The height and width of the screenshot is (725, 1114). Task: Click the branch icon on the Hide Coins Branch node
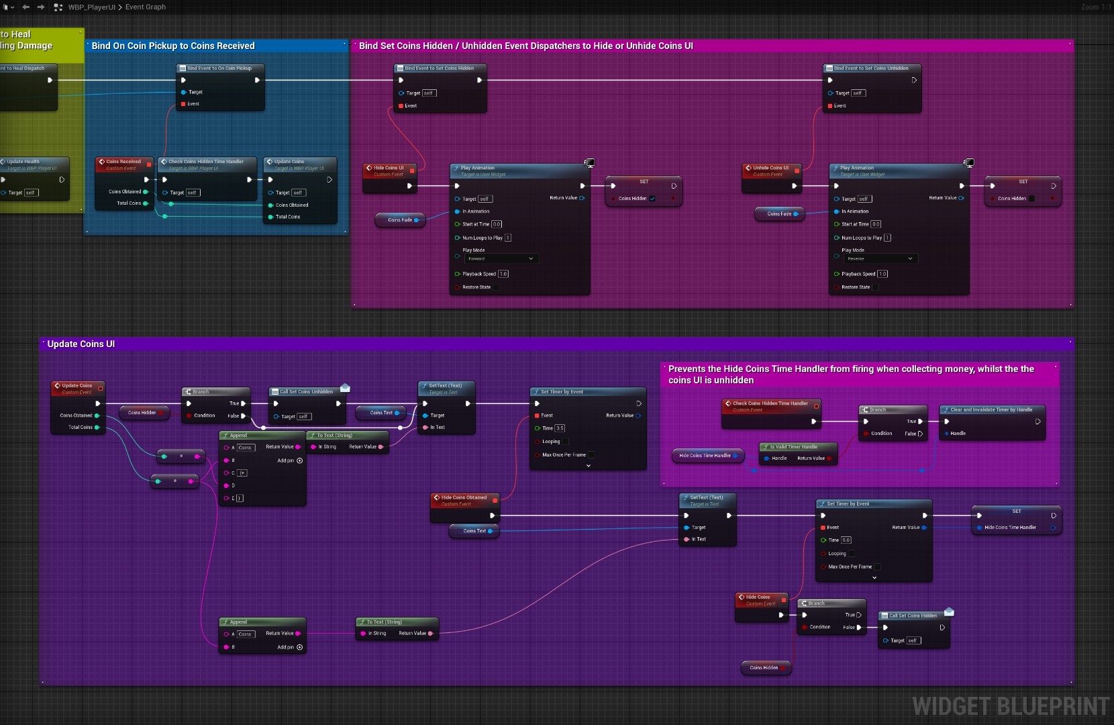[x=803, y=603]
